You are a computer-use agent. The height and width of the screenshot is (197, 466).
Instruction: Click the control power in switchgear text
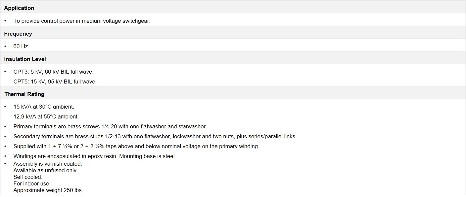82,21
